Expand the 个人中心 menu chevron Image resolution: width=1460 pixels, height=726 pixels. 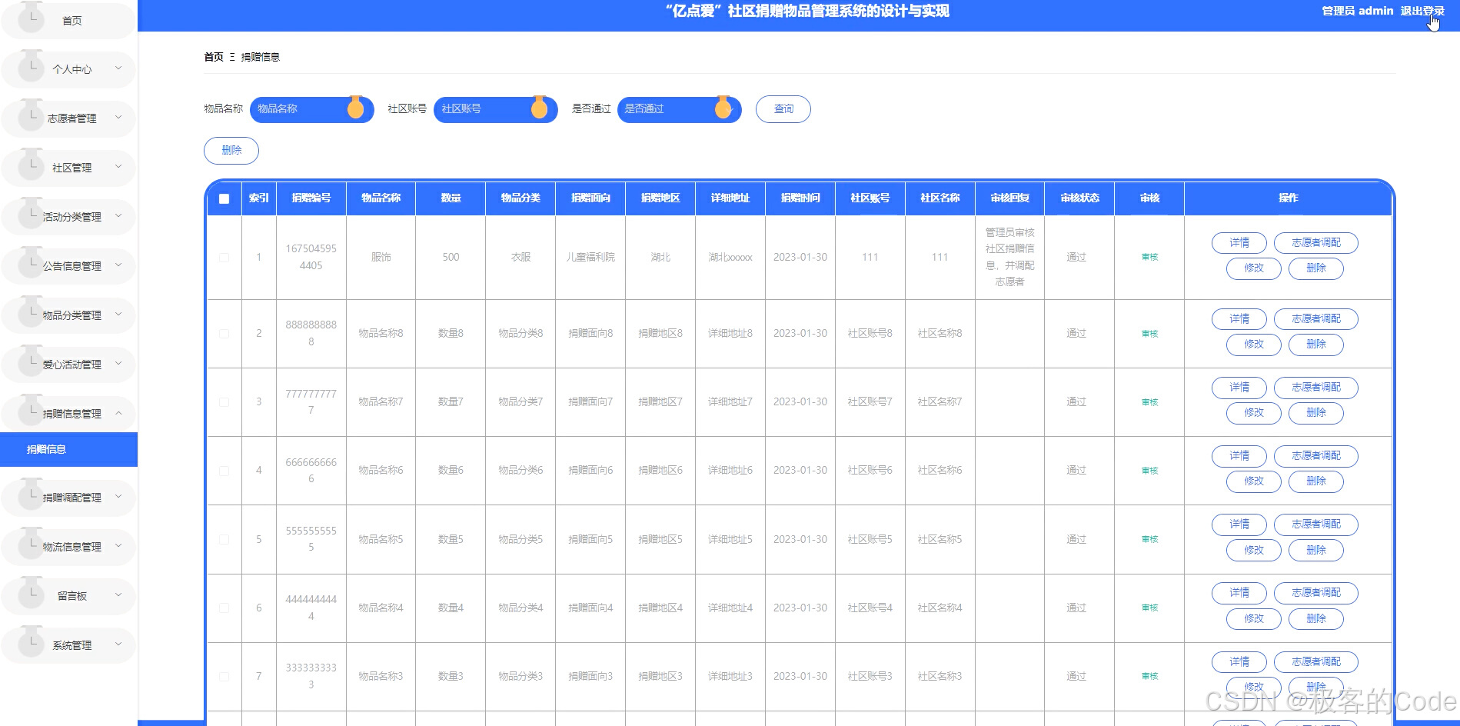(118, 68)
